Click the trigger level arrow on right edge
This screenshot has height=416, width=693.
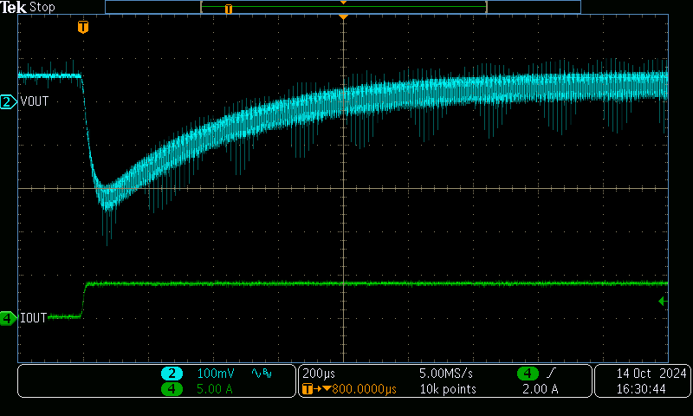(662, 301)
